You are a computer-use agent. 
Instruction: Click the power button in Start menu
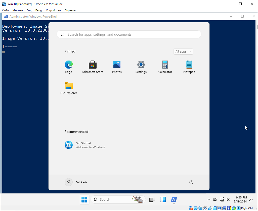191,182
